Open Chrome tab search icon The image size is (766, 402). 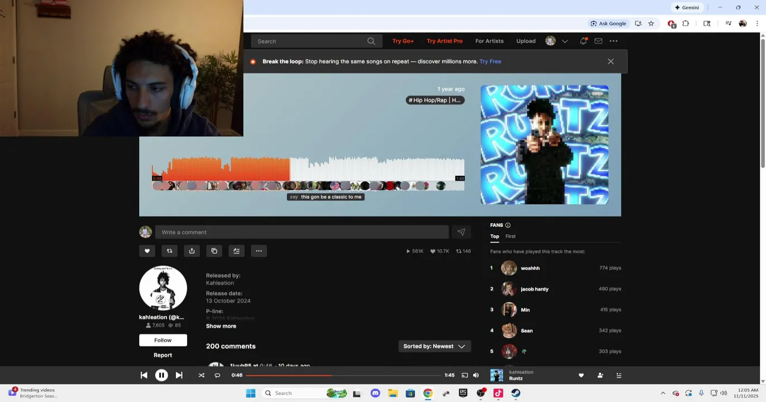point(707,23)
